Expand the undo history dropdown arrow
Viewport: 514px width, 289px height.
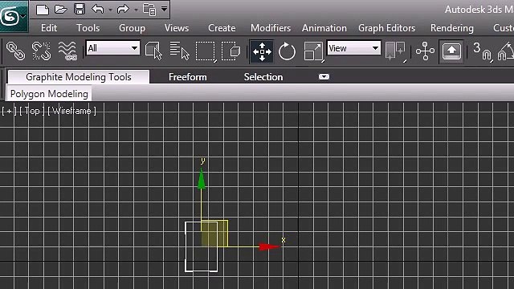click(110, 10)
